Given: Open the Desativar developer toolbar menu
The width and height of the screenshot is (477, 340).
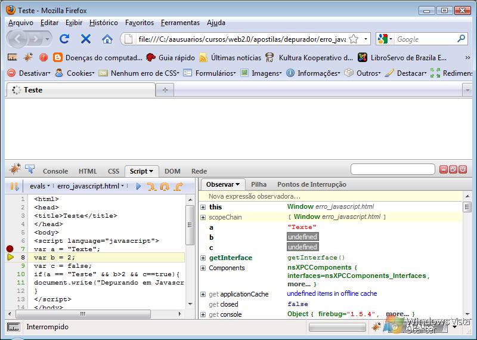Looking at the screenshot, I should pos(29,73).
